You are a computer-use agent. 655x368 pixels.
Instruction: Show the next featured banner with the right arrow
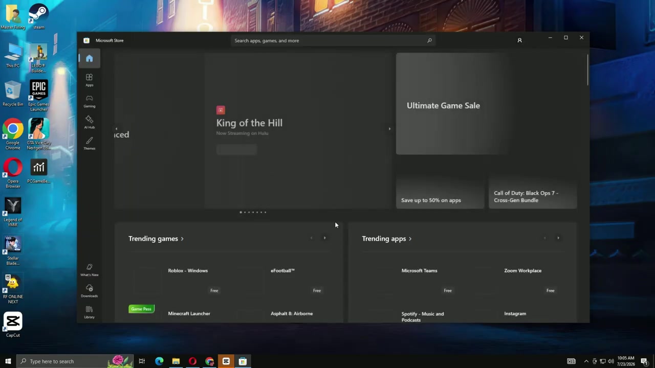click(x=389, y=129)
